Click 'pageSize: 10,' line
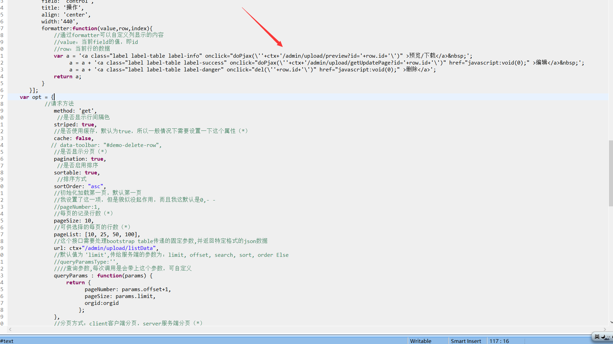613x344 pixels. click(73, 221)
